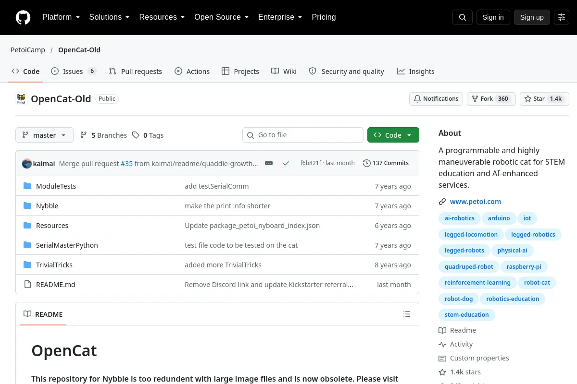Open Readme link in About sidebar
This screenshot has height=384, width=577.
tap(457, 330)
